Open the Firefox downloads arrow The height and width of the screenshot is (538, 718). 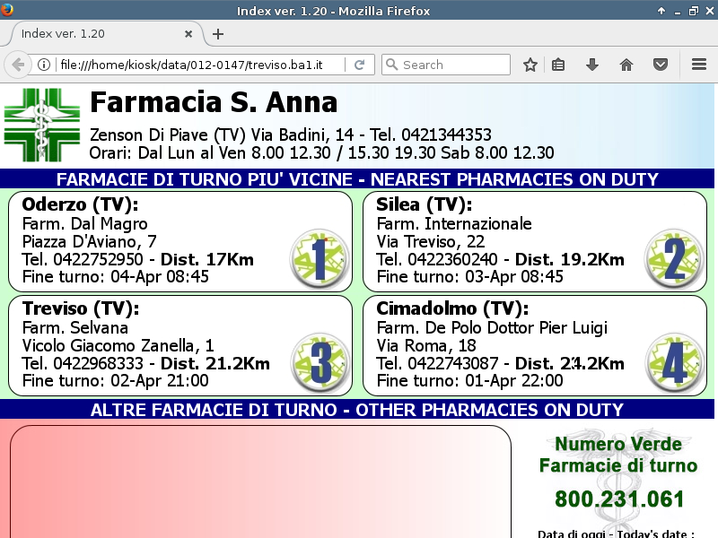(x=592, y=65)
